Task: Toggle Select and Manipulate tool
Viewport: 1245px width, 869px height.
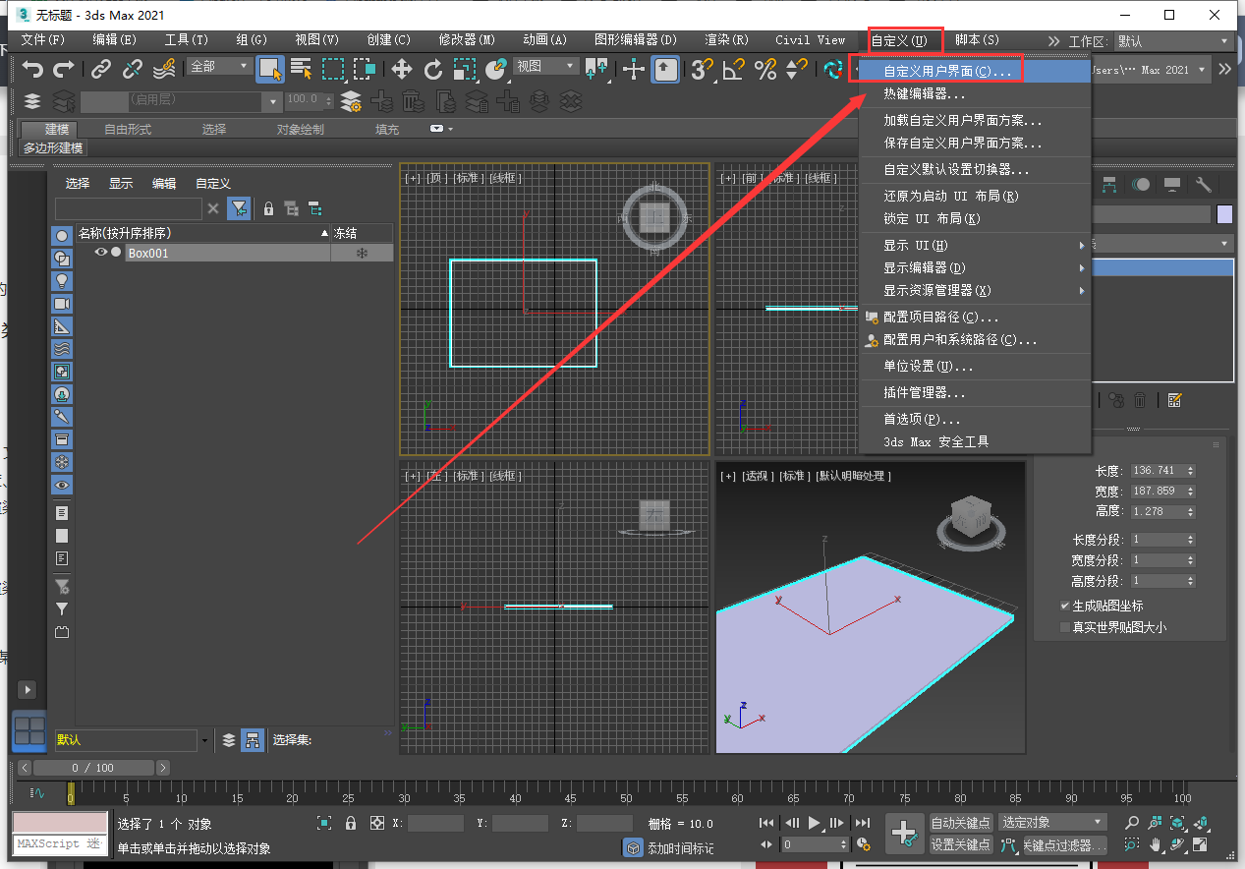Action: (634, 69)
